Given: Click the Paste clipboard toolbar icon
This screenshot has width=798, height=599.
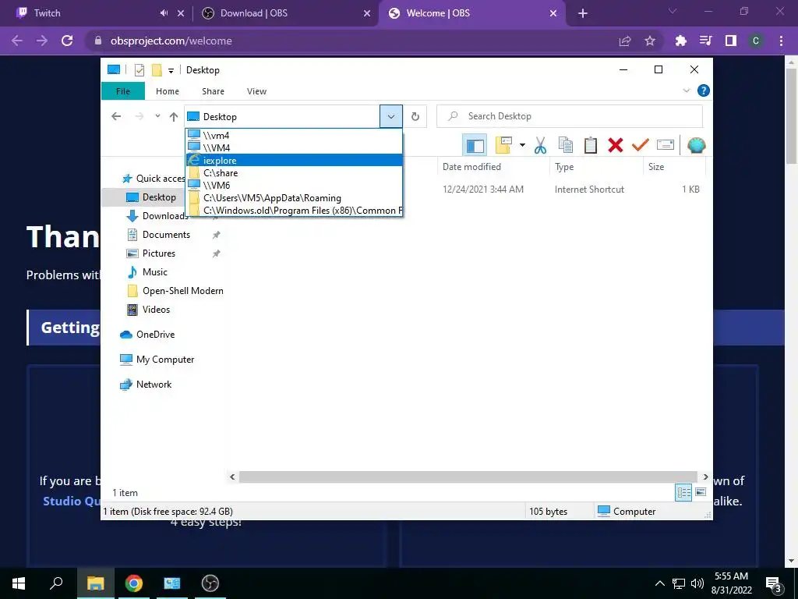Looking at the screenshot, I should [591, 145].
